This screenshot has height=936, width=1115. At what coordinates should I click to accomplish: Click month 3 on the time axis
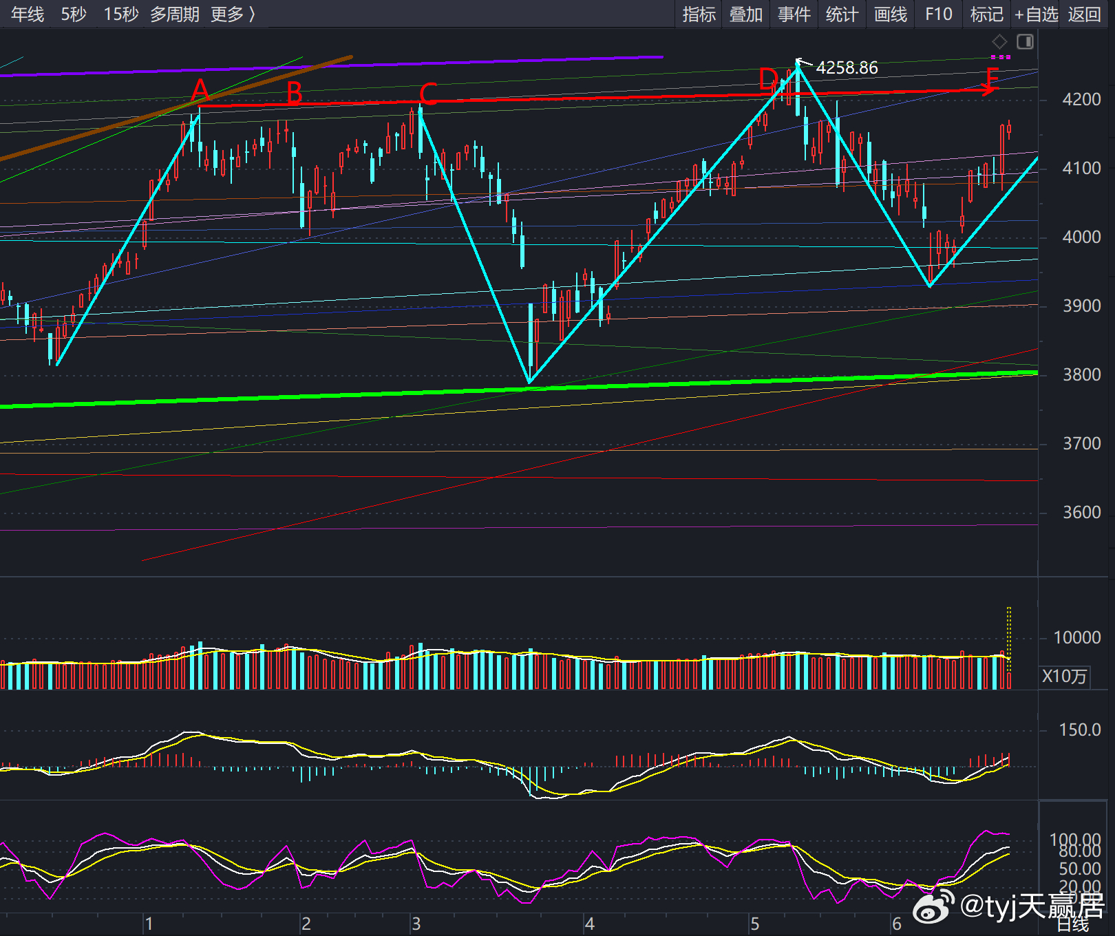click(416, 924)
